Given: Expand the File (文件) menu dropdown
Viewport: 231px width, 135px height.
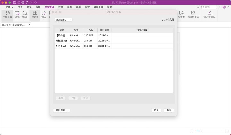Looking at the screenshot, I should point(10,7).
